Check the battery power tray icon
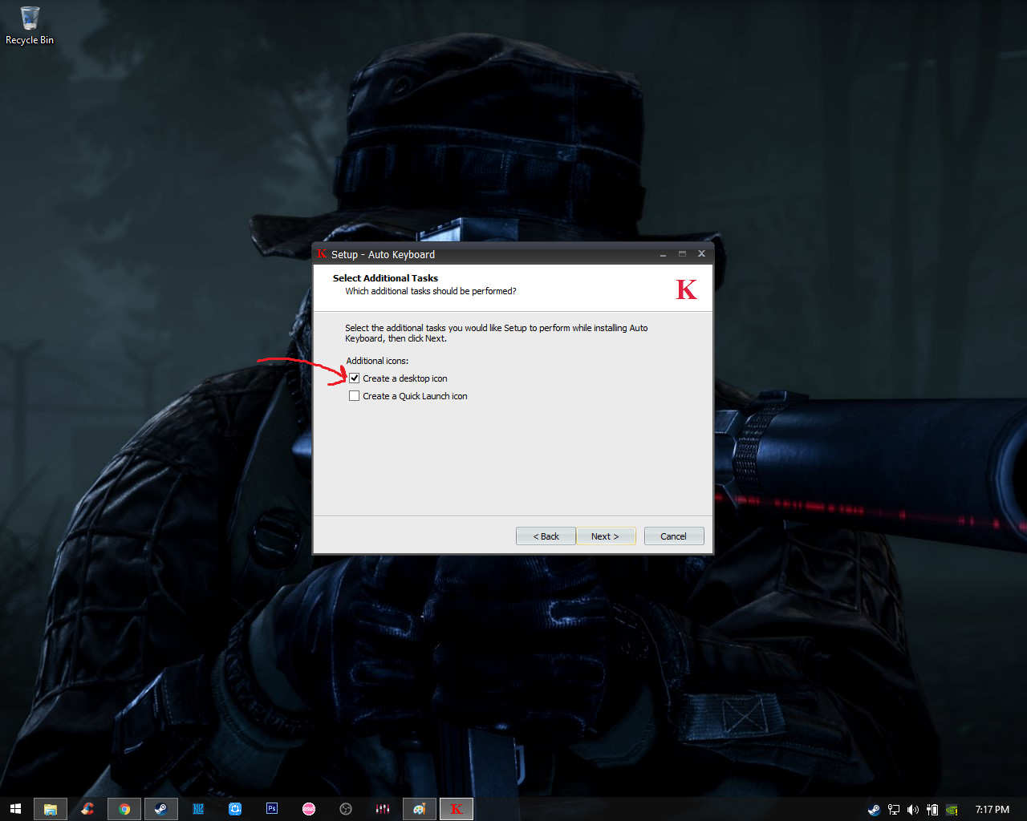The width and height of the screenshot is (1027, 821). pos(932,810)
